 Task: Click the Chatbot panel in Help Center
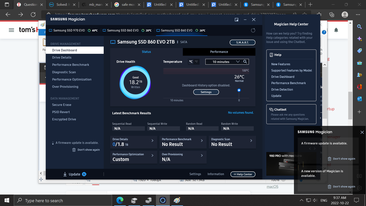pos(291,114)
